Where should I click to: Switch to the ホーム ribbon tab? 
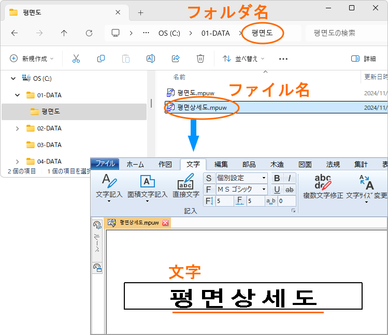135,164
